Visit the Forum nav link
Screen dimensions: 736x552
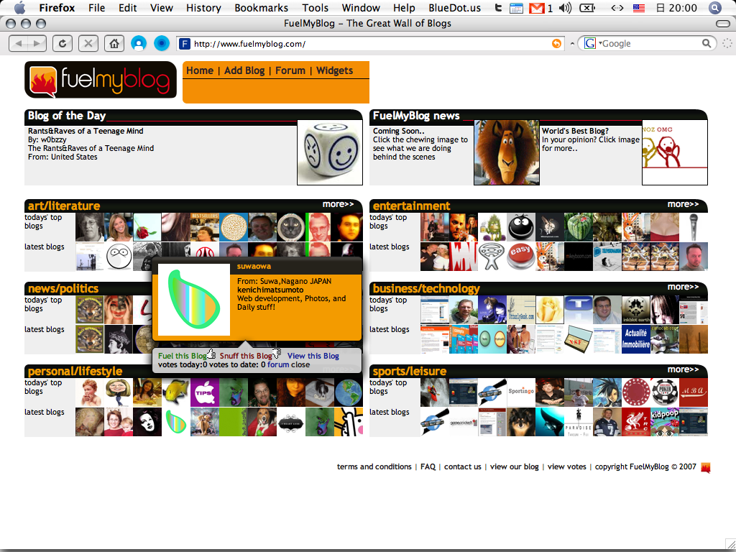(290, 70)
